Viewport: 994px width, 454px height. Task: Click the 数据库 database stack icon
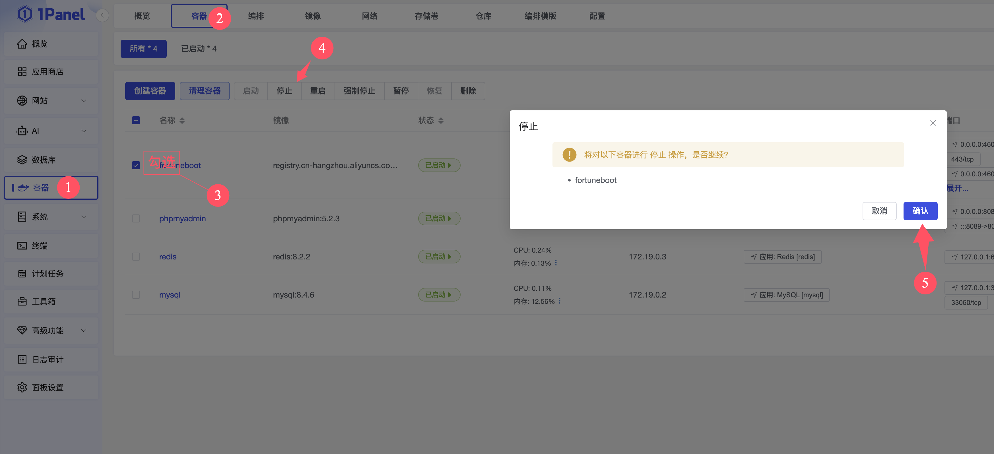pyautogui.click(x=22, y=160)
